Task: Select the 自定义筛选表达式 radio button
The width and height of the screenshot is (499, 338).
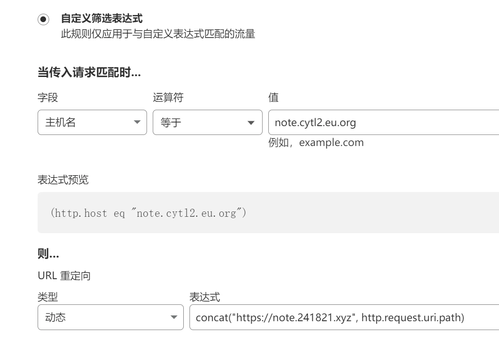Action: [43, 19]
